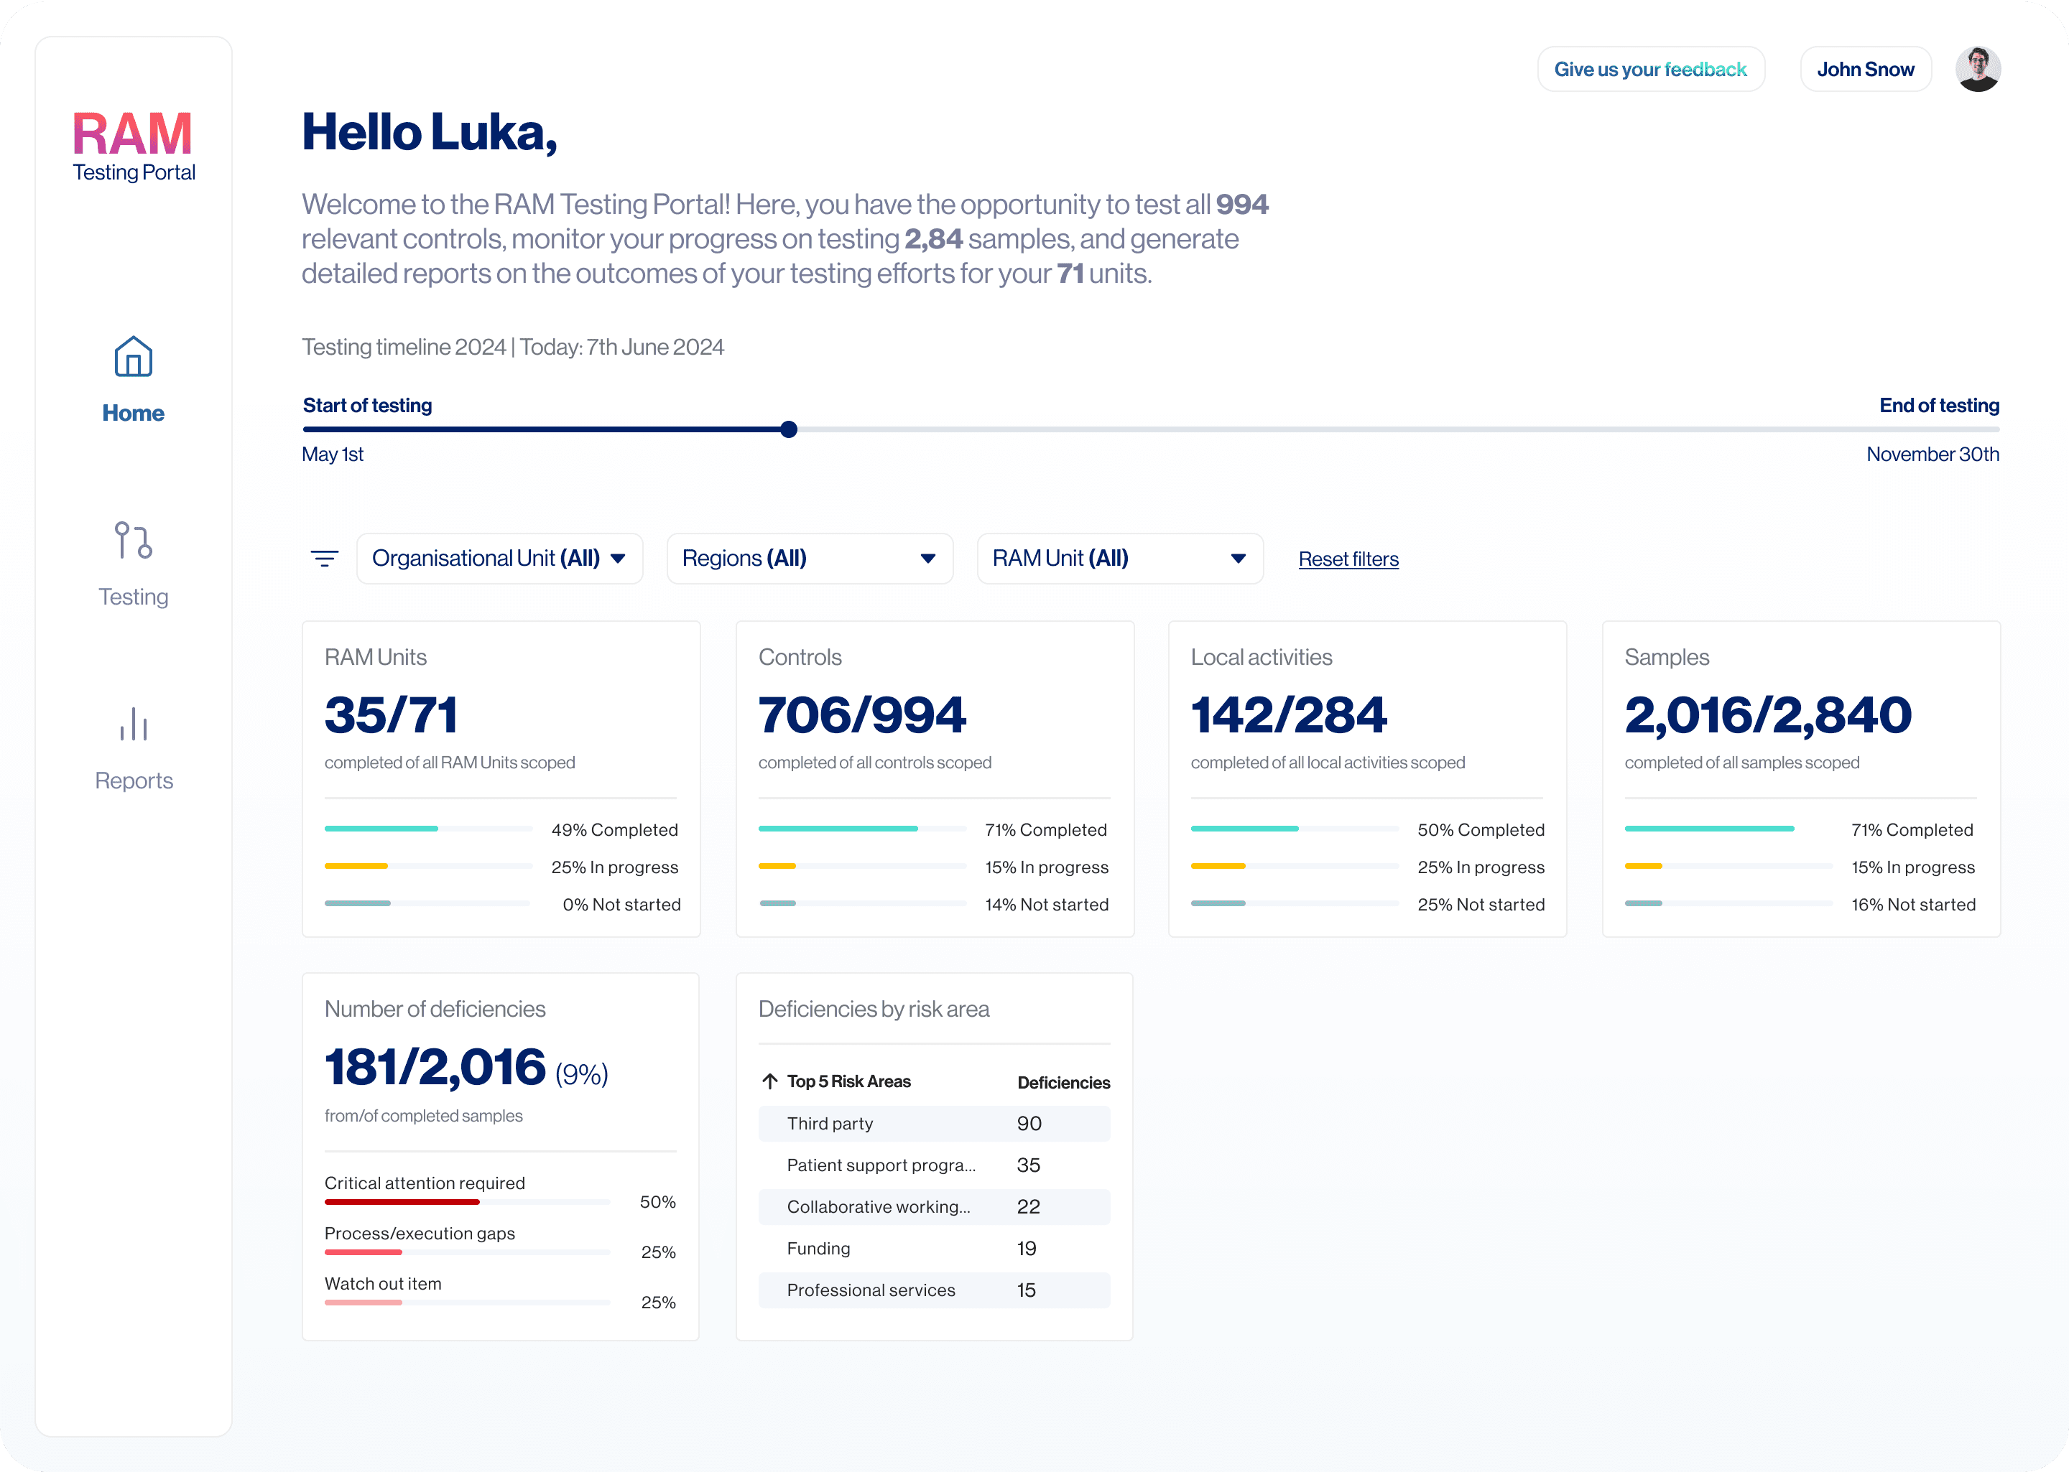Click the Start of testing label

(367, 405)
